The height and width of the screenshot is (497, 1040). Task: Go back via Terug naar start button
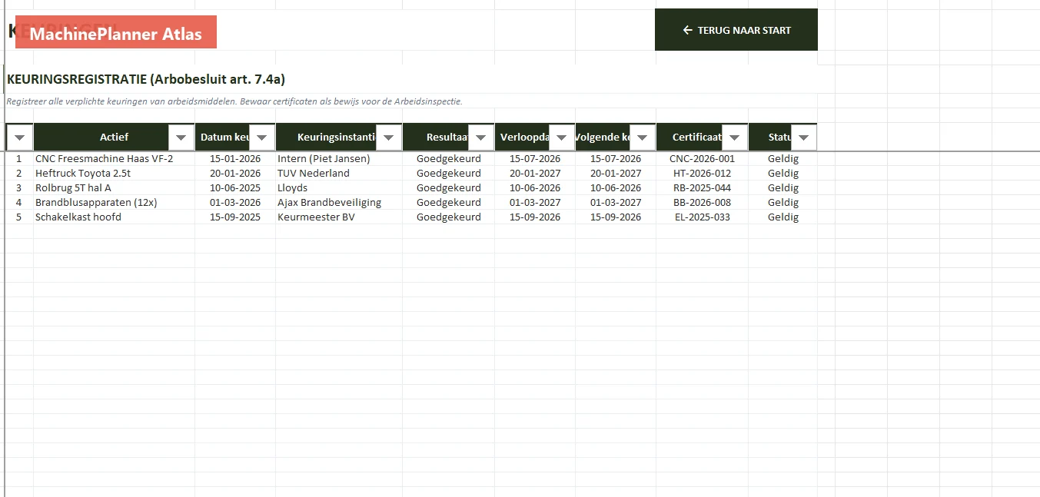click(x=736, y=30)
